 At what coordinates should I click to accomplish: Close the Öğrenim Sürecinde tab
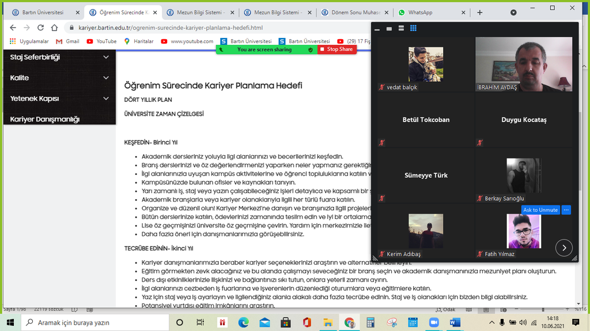pos(155,13)
